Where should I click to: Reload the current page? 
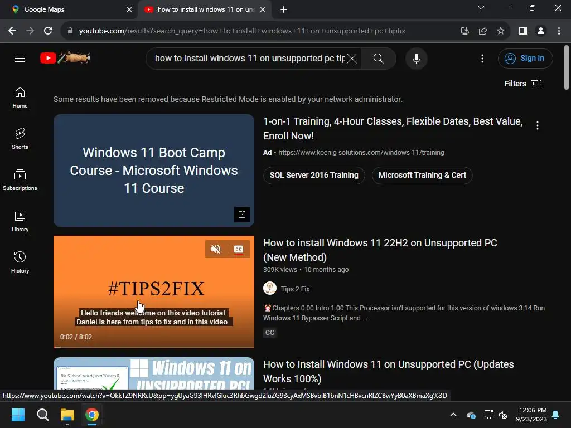coord(48,31)
